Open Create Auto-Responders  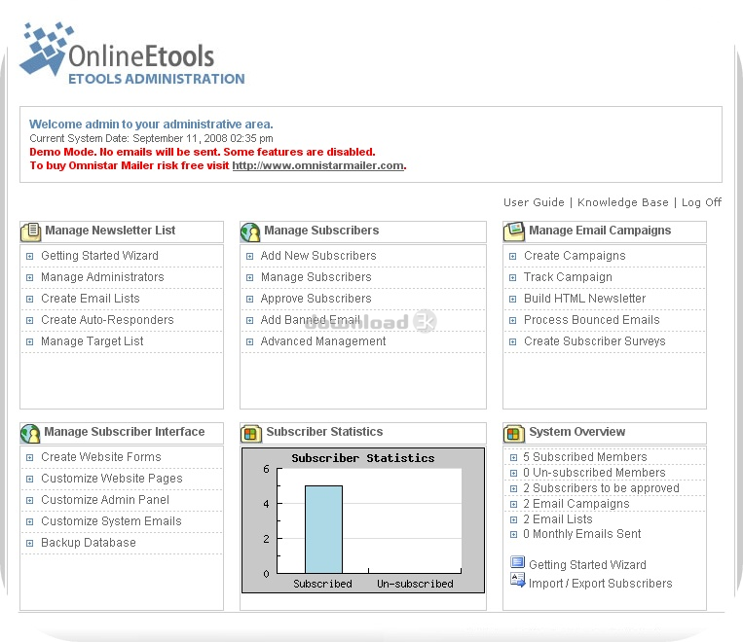107,320
